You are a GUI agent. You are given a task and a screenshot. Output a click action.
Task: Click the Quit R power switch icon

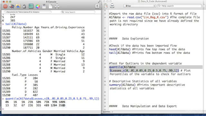pyautogui.click(x=97, y=6)
